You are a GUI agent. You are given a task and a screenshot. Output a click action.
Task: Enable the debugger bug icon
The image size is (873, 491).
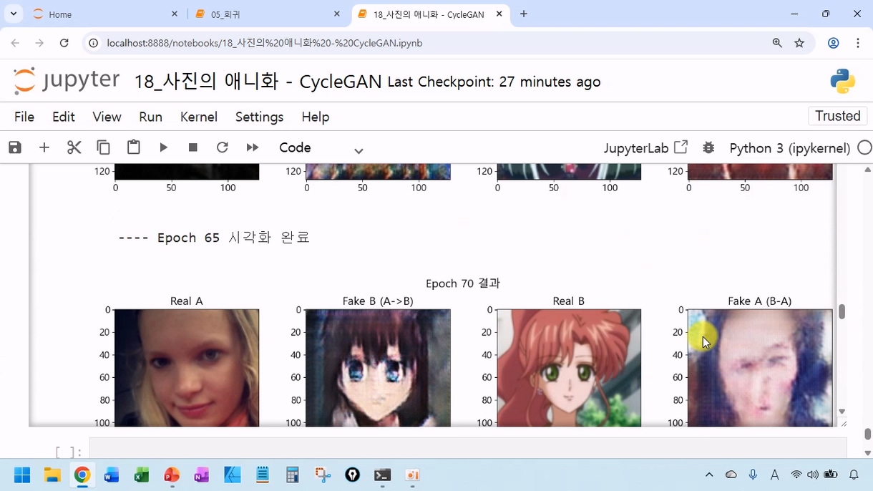(x=708, y=147)
